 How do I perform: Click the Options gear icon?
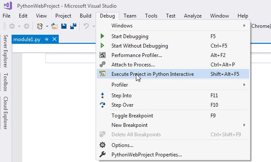pos(102,145)
